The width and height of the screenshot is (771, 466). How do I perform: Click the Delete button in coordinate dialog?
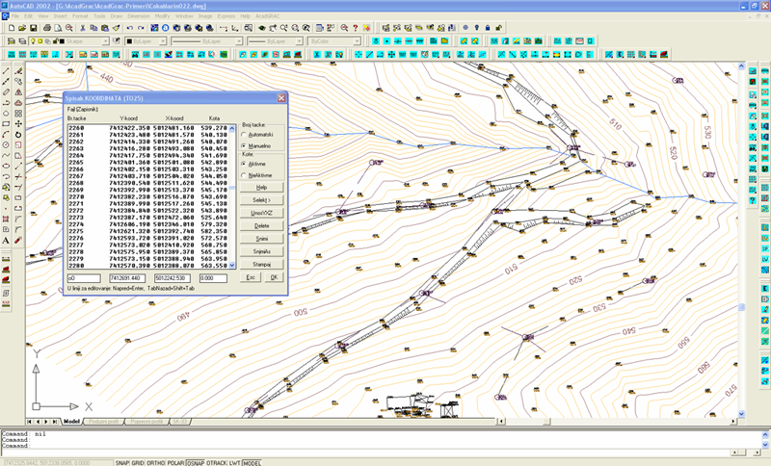coord(261,224)
